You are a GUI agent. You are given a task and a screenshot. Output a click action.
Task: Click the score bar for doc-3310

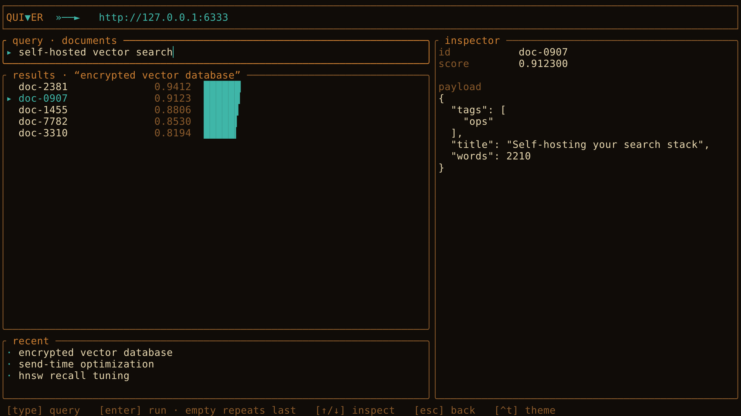pos(220,133)
